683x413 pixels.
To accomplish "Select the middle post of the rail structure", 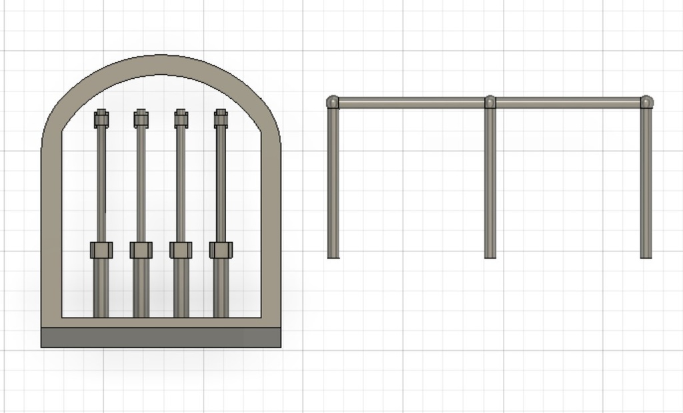I will tap(490, 183).
